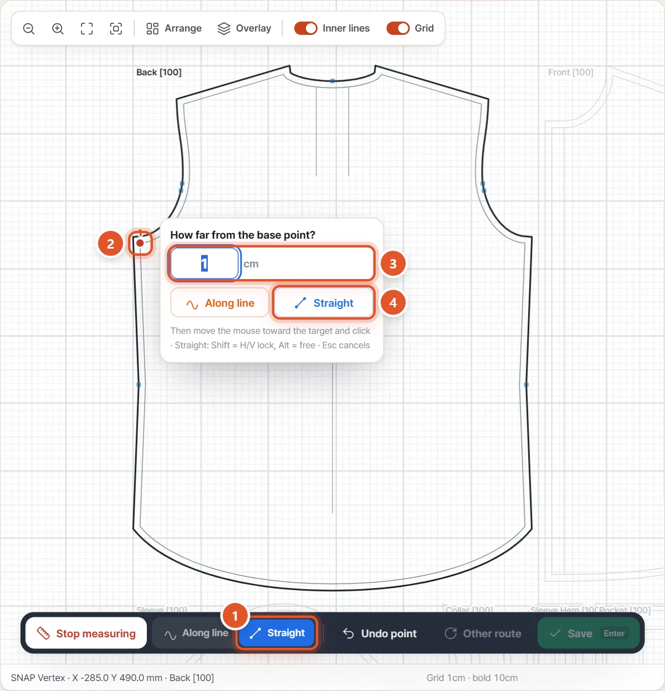Click the Other route button
Screen dimensions: 665x691
[x=483, y=633]
